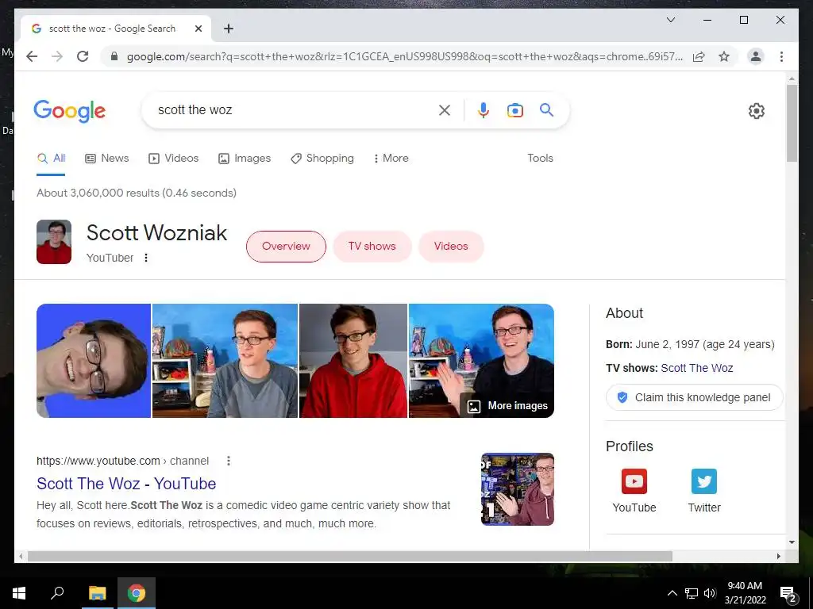This screenshot has height=609, width=813.
Task: Open the volume tray icon
Action: click(710, 593)
